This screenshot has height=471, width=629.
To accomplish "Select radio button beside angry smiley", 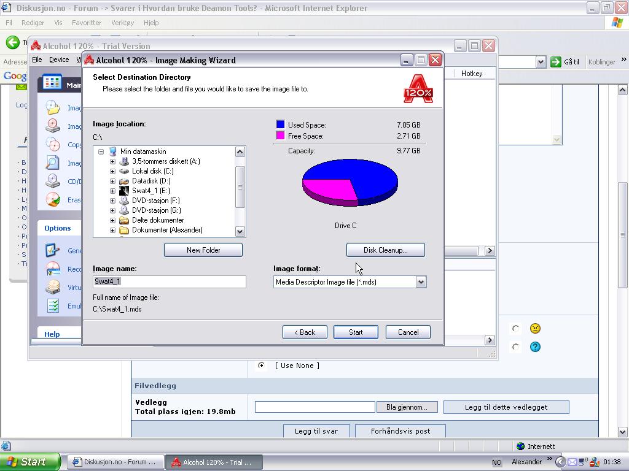I will (x=515, y=329).
